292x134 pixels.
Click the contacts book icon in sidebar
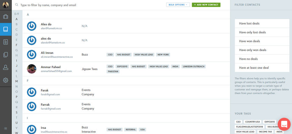[5, 29]
